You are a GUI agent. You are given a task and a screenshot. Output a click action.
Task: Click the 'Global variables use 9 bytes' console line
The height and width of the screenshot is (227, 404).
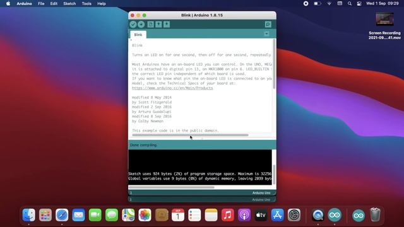[199, 178]
